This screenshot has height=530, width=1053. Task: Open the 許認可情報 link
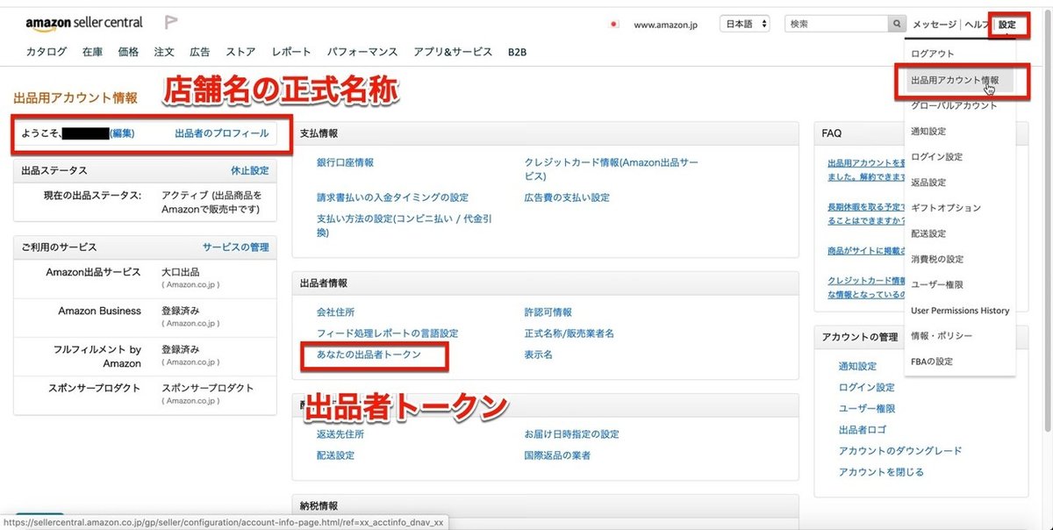[548, 312]
